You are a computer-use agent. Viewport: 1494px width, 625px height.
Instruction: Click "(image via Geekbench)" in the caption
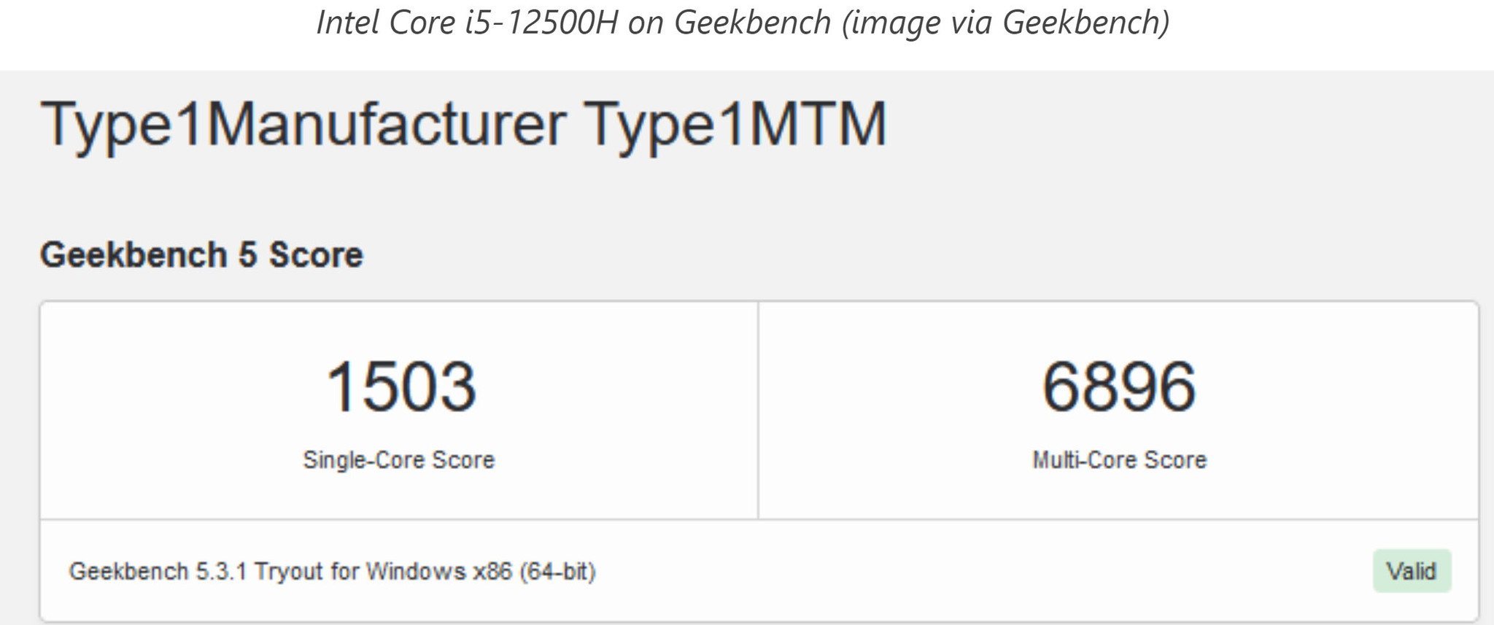(1005, 23)
